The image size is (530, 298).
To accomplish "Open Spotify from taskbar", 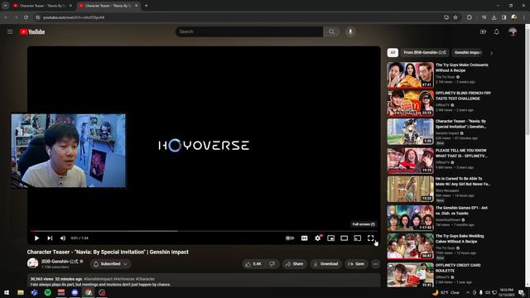I will (48, 292).
